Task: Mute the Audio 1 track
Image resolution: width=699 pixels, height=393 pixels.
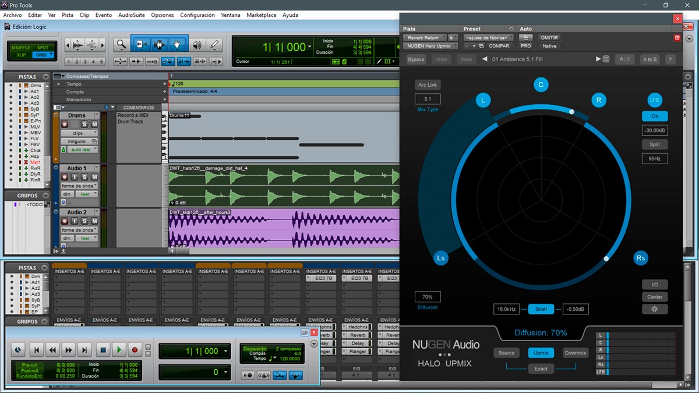Action: [94, 177]
